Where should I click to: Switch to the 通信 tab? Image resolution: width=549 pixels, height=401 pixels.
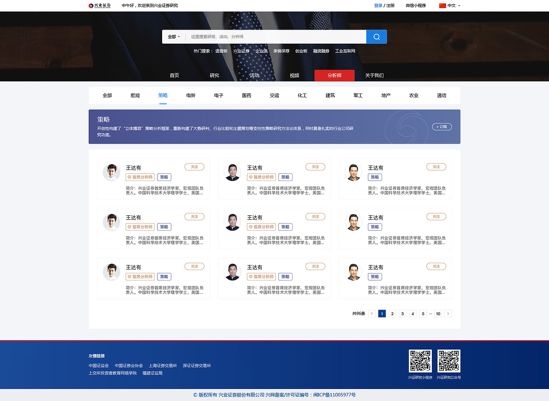pos(442,96)
